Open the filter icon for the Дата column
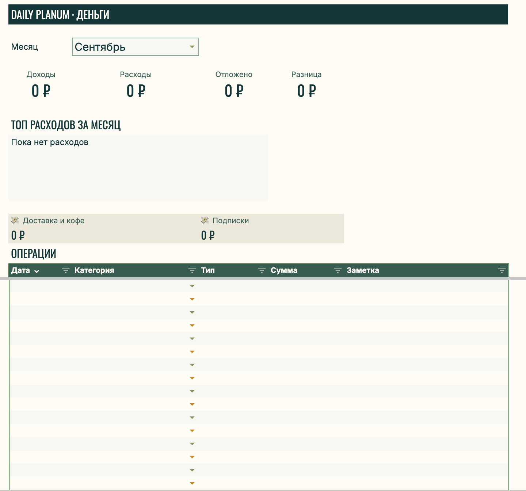The image size is (526, 491). click(x=66, y=271)
